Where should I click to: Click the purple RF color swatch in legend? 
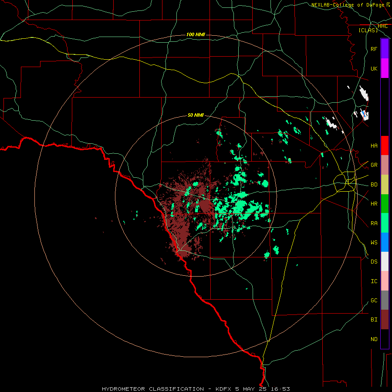click(x=385, y=49)
